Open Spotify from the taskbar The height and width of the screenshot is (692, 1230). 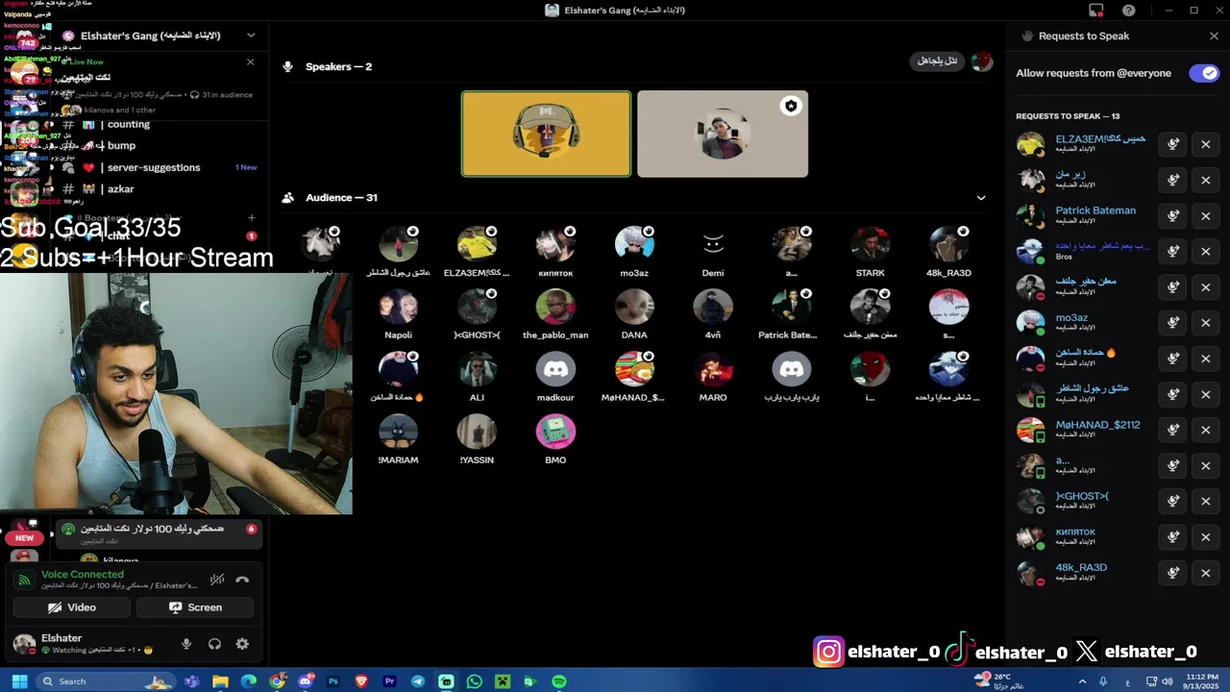click(559, 681)
